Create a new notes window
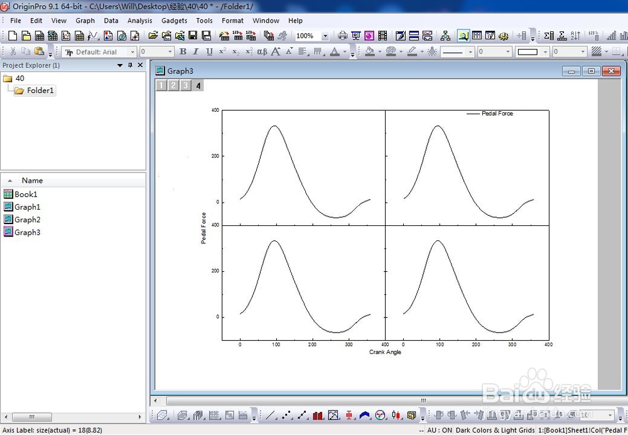The height and width of the screenshot is (435, 628). 121,36
